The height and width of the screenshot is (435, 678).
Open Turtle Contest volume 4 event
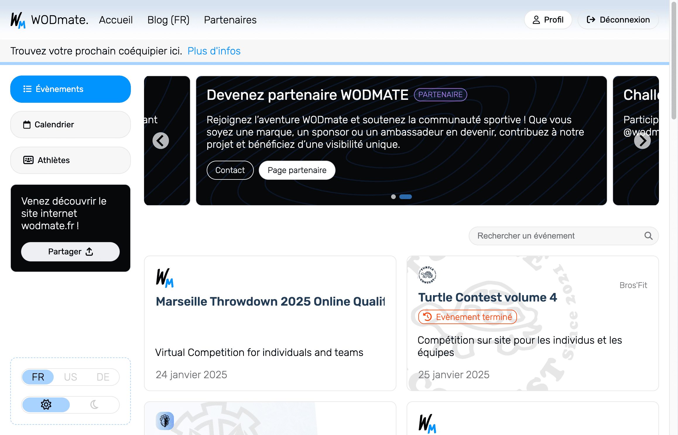click(x=487, y=297)
